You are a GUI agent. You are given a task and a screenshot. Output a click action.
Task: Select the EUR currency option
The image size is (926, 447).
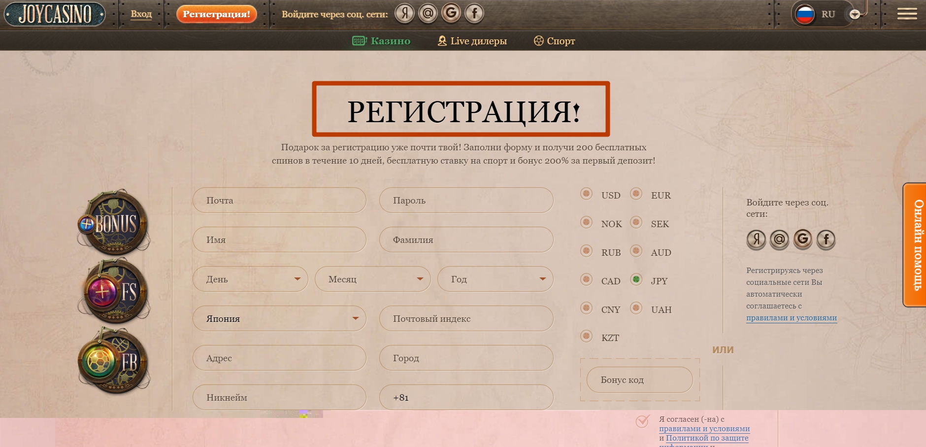tap(636, 194)
